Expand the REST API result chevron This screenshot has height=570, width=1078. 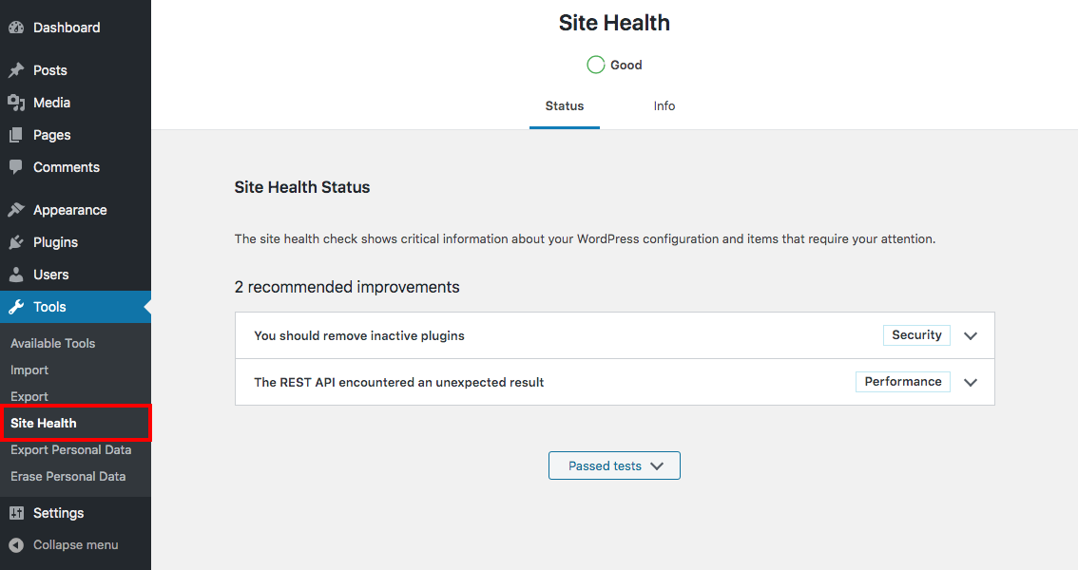click(971, 383)
